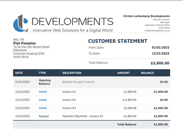Click the TYPE column header
Screen dimensions: 183x133
[42, 73]
